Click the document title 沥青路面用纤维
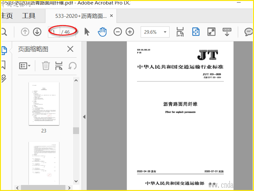 point(180,104)
